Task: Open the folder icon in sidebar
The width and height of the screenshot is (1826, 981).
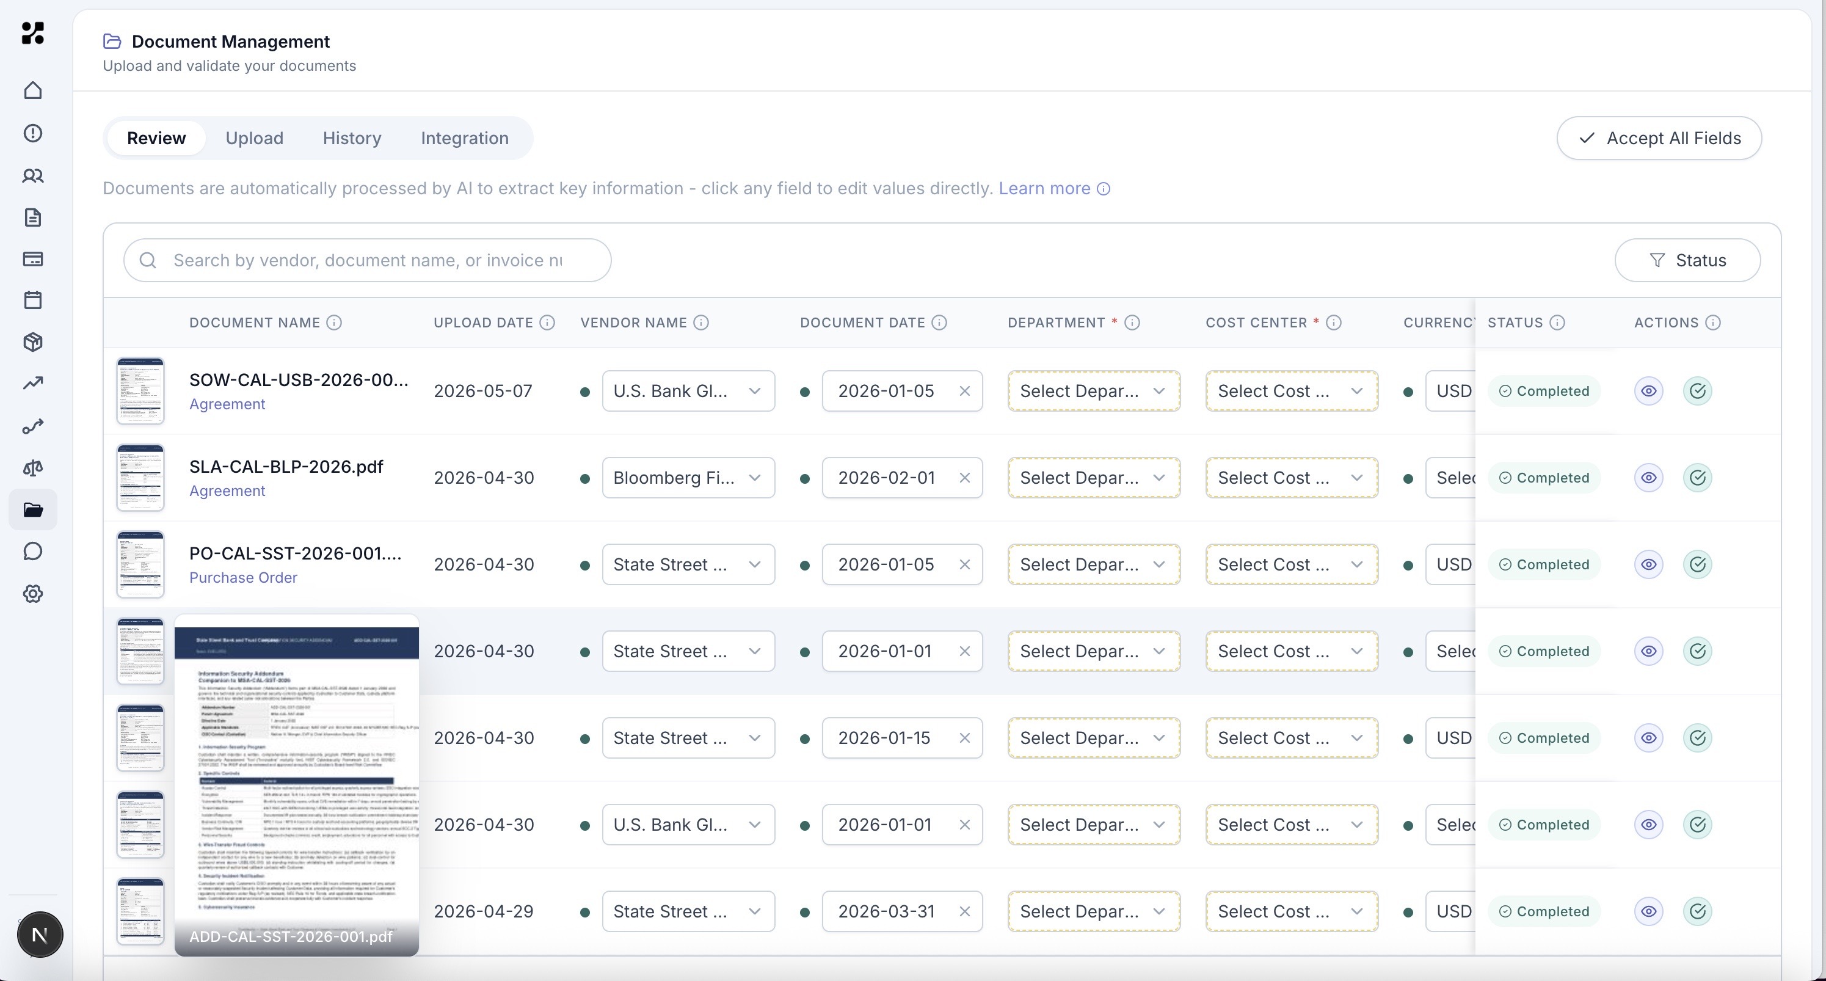Action: coord(32,509)
